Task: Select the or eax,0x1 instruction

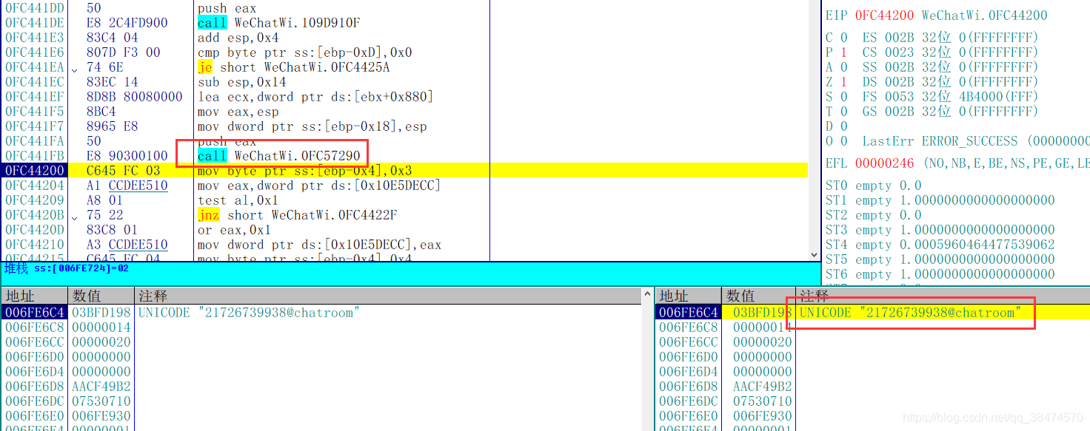Action: pyautogui.click(x=235, y=230)
